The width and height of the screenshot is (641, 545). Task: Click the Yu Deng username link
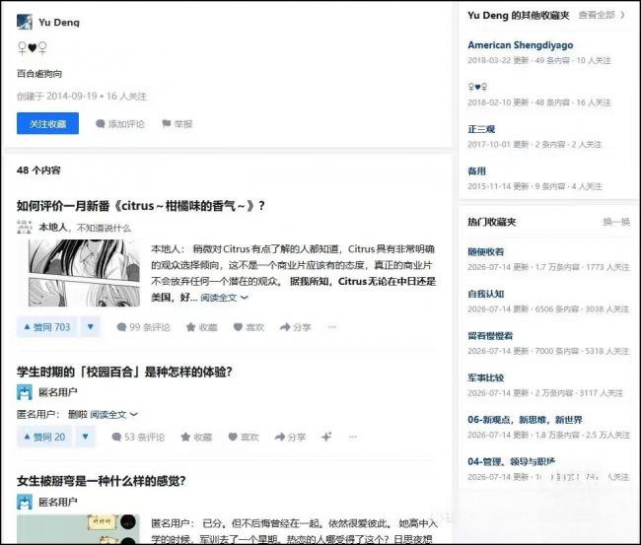point(59,22)
